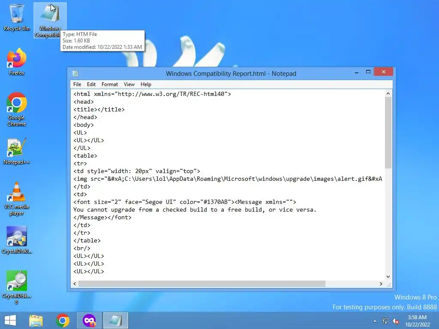Open the Recycle Bin desktop icon
Screen dimensions: 439x329
pos(16,17)
